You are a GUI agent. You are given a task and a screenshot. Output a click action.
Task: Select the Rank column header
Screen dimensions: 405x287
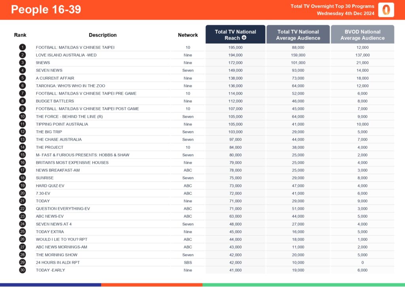coord(20,35)
